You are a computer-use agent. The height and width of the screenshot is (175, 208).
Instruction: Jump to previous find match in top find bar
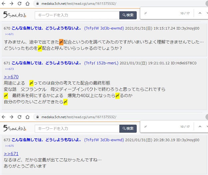tap(200, 13)
